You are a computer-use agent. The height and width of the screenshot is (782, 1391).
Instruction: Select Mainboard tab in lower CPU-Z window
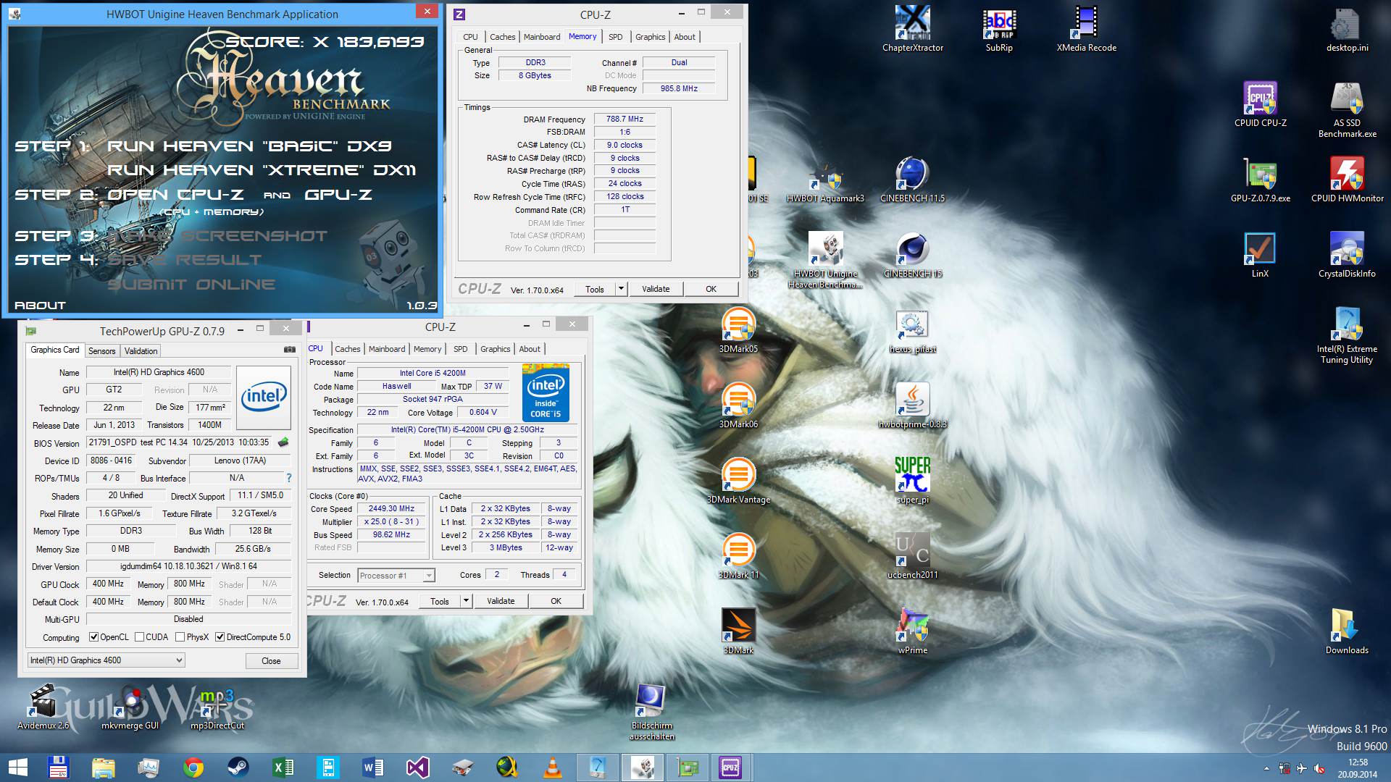387,349
